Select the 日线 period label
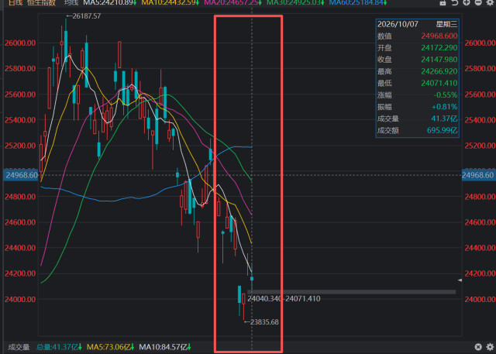Image resolution: width=496 pixels, height=354 pixels. 15,3
